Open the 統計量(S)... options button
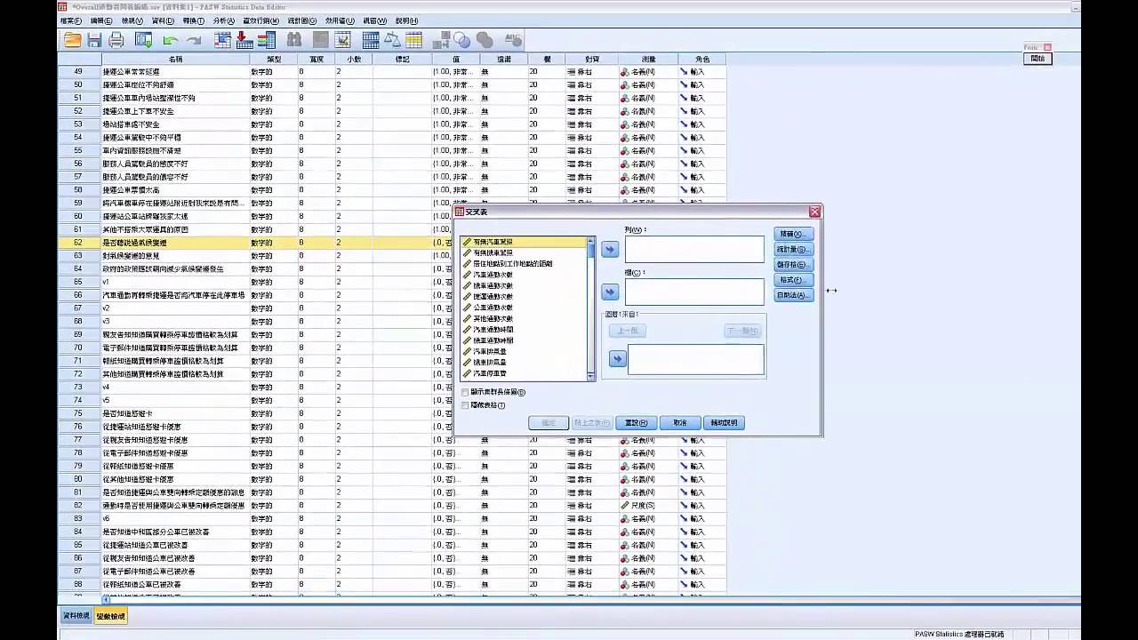1138x640 pixels. pyautogui.click(x=793, y=250)
